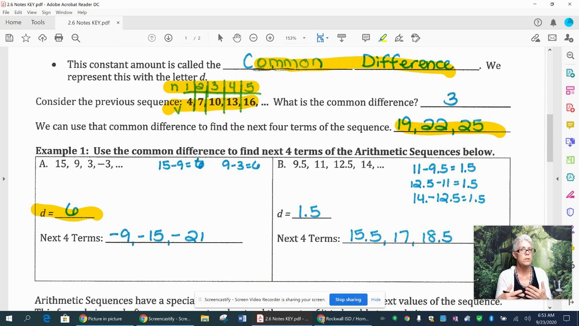Hide the Screencastify sharing banner
Image resolution: width=579 pixels, height=326 pixels.
[376, 300]
